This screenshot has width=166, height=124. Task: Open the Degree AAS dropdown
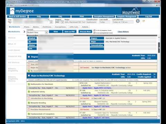click(x=62, y=22)
